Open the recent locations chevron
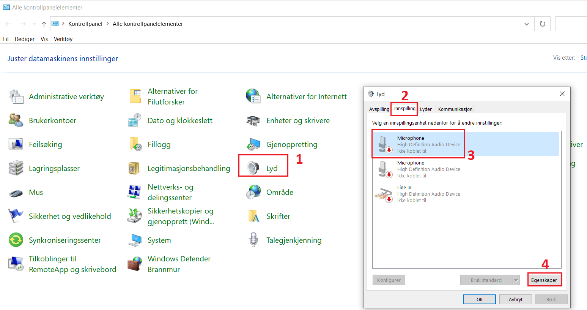Viewport: 587px width, 310px height. point(34,24)
